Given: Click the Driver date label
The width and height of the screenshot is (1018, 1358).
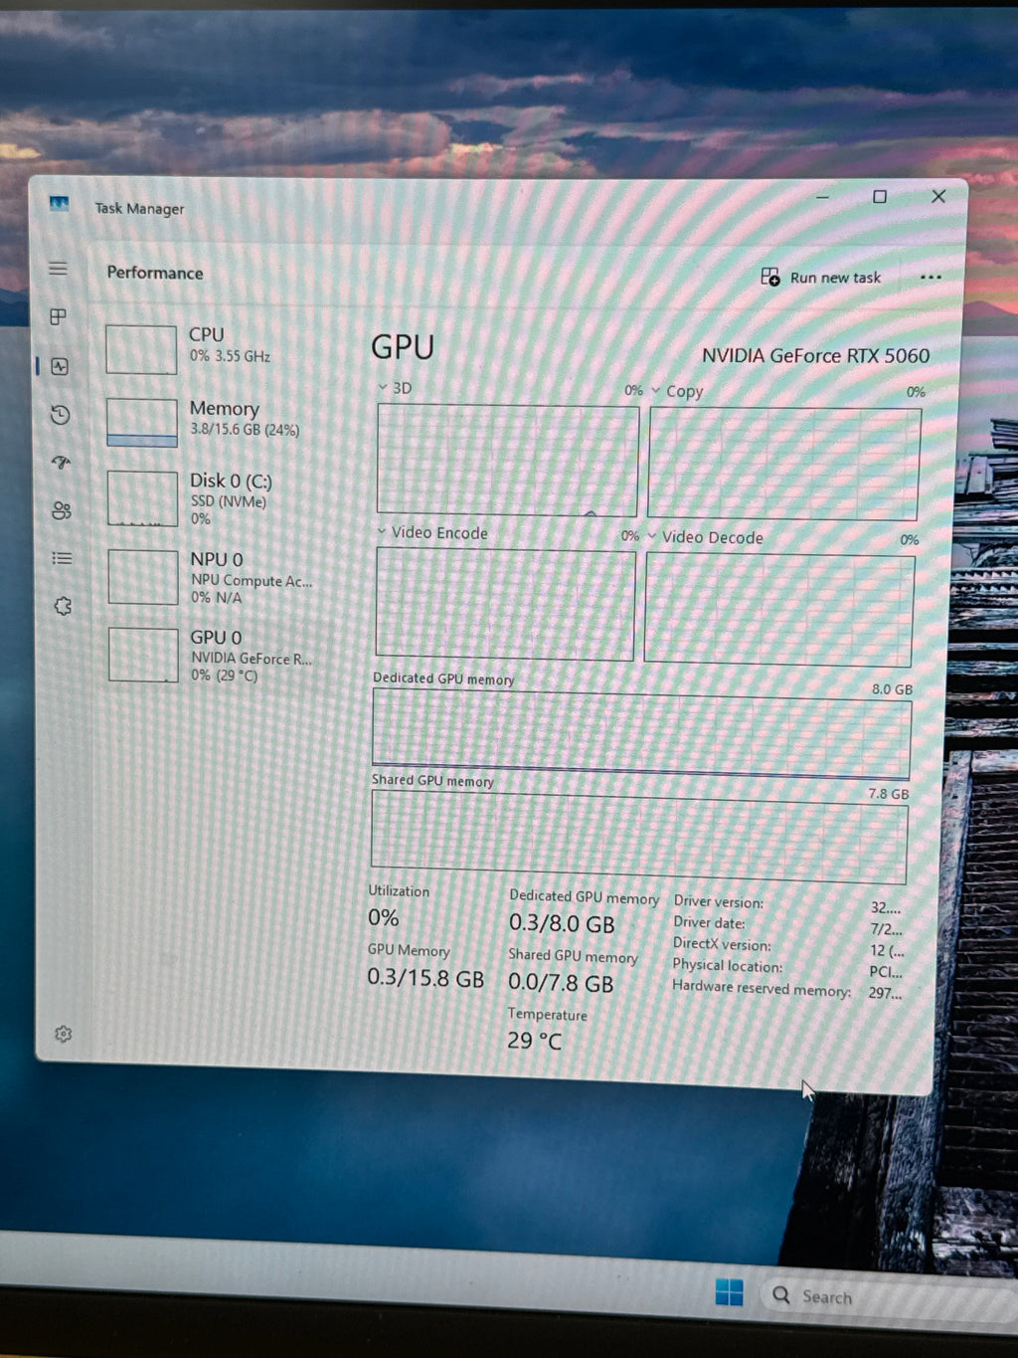Looking at the screenshot, I should [709, 922].
